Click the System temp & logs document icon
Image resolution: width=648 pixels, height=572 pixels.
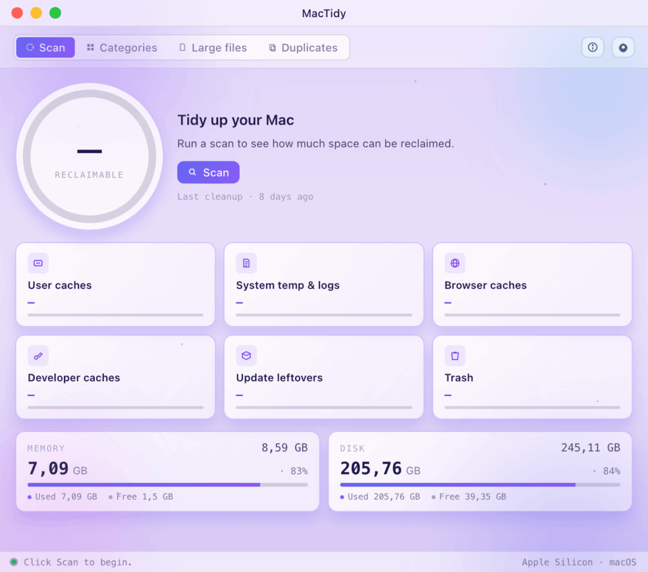tap(246, 263)
